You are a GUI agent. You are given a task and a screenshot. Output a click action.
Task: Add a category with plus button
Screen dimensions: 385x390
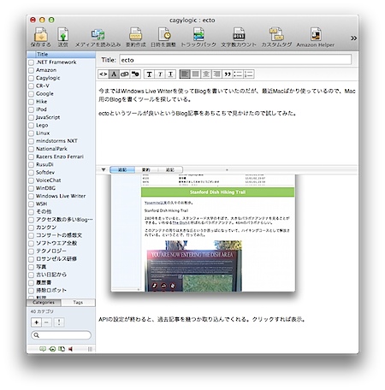click(37, 322)
